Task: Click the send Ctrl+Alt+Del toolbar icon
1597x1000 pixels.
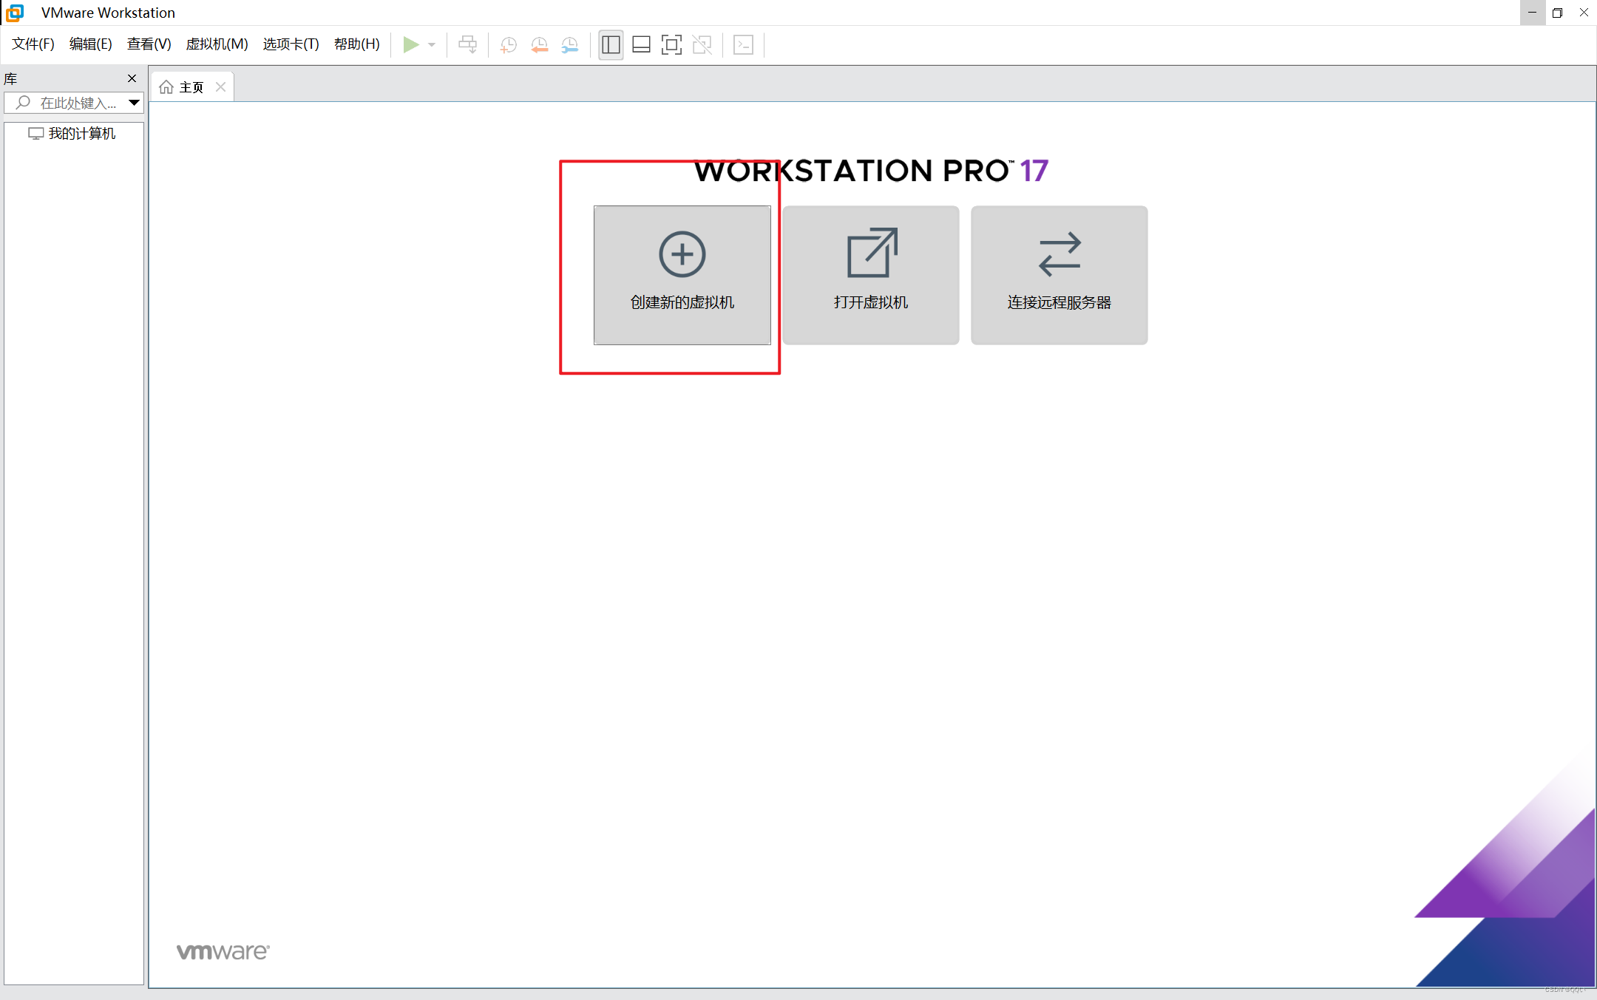Action: tap(468, 44)
